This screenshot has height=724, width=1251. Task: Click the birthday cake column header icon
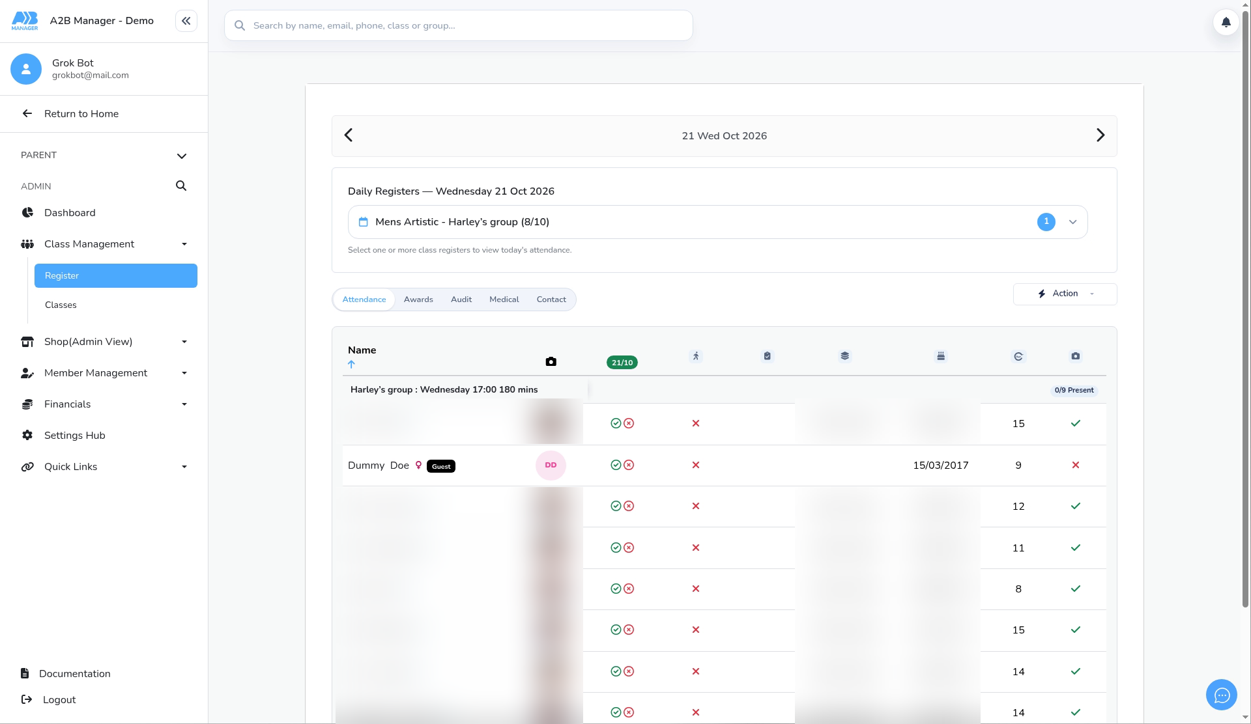pyautogui.click(x=941, y=356)
